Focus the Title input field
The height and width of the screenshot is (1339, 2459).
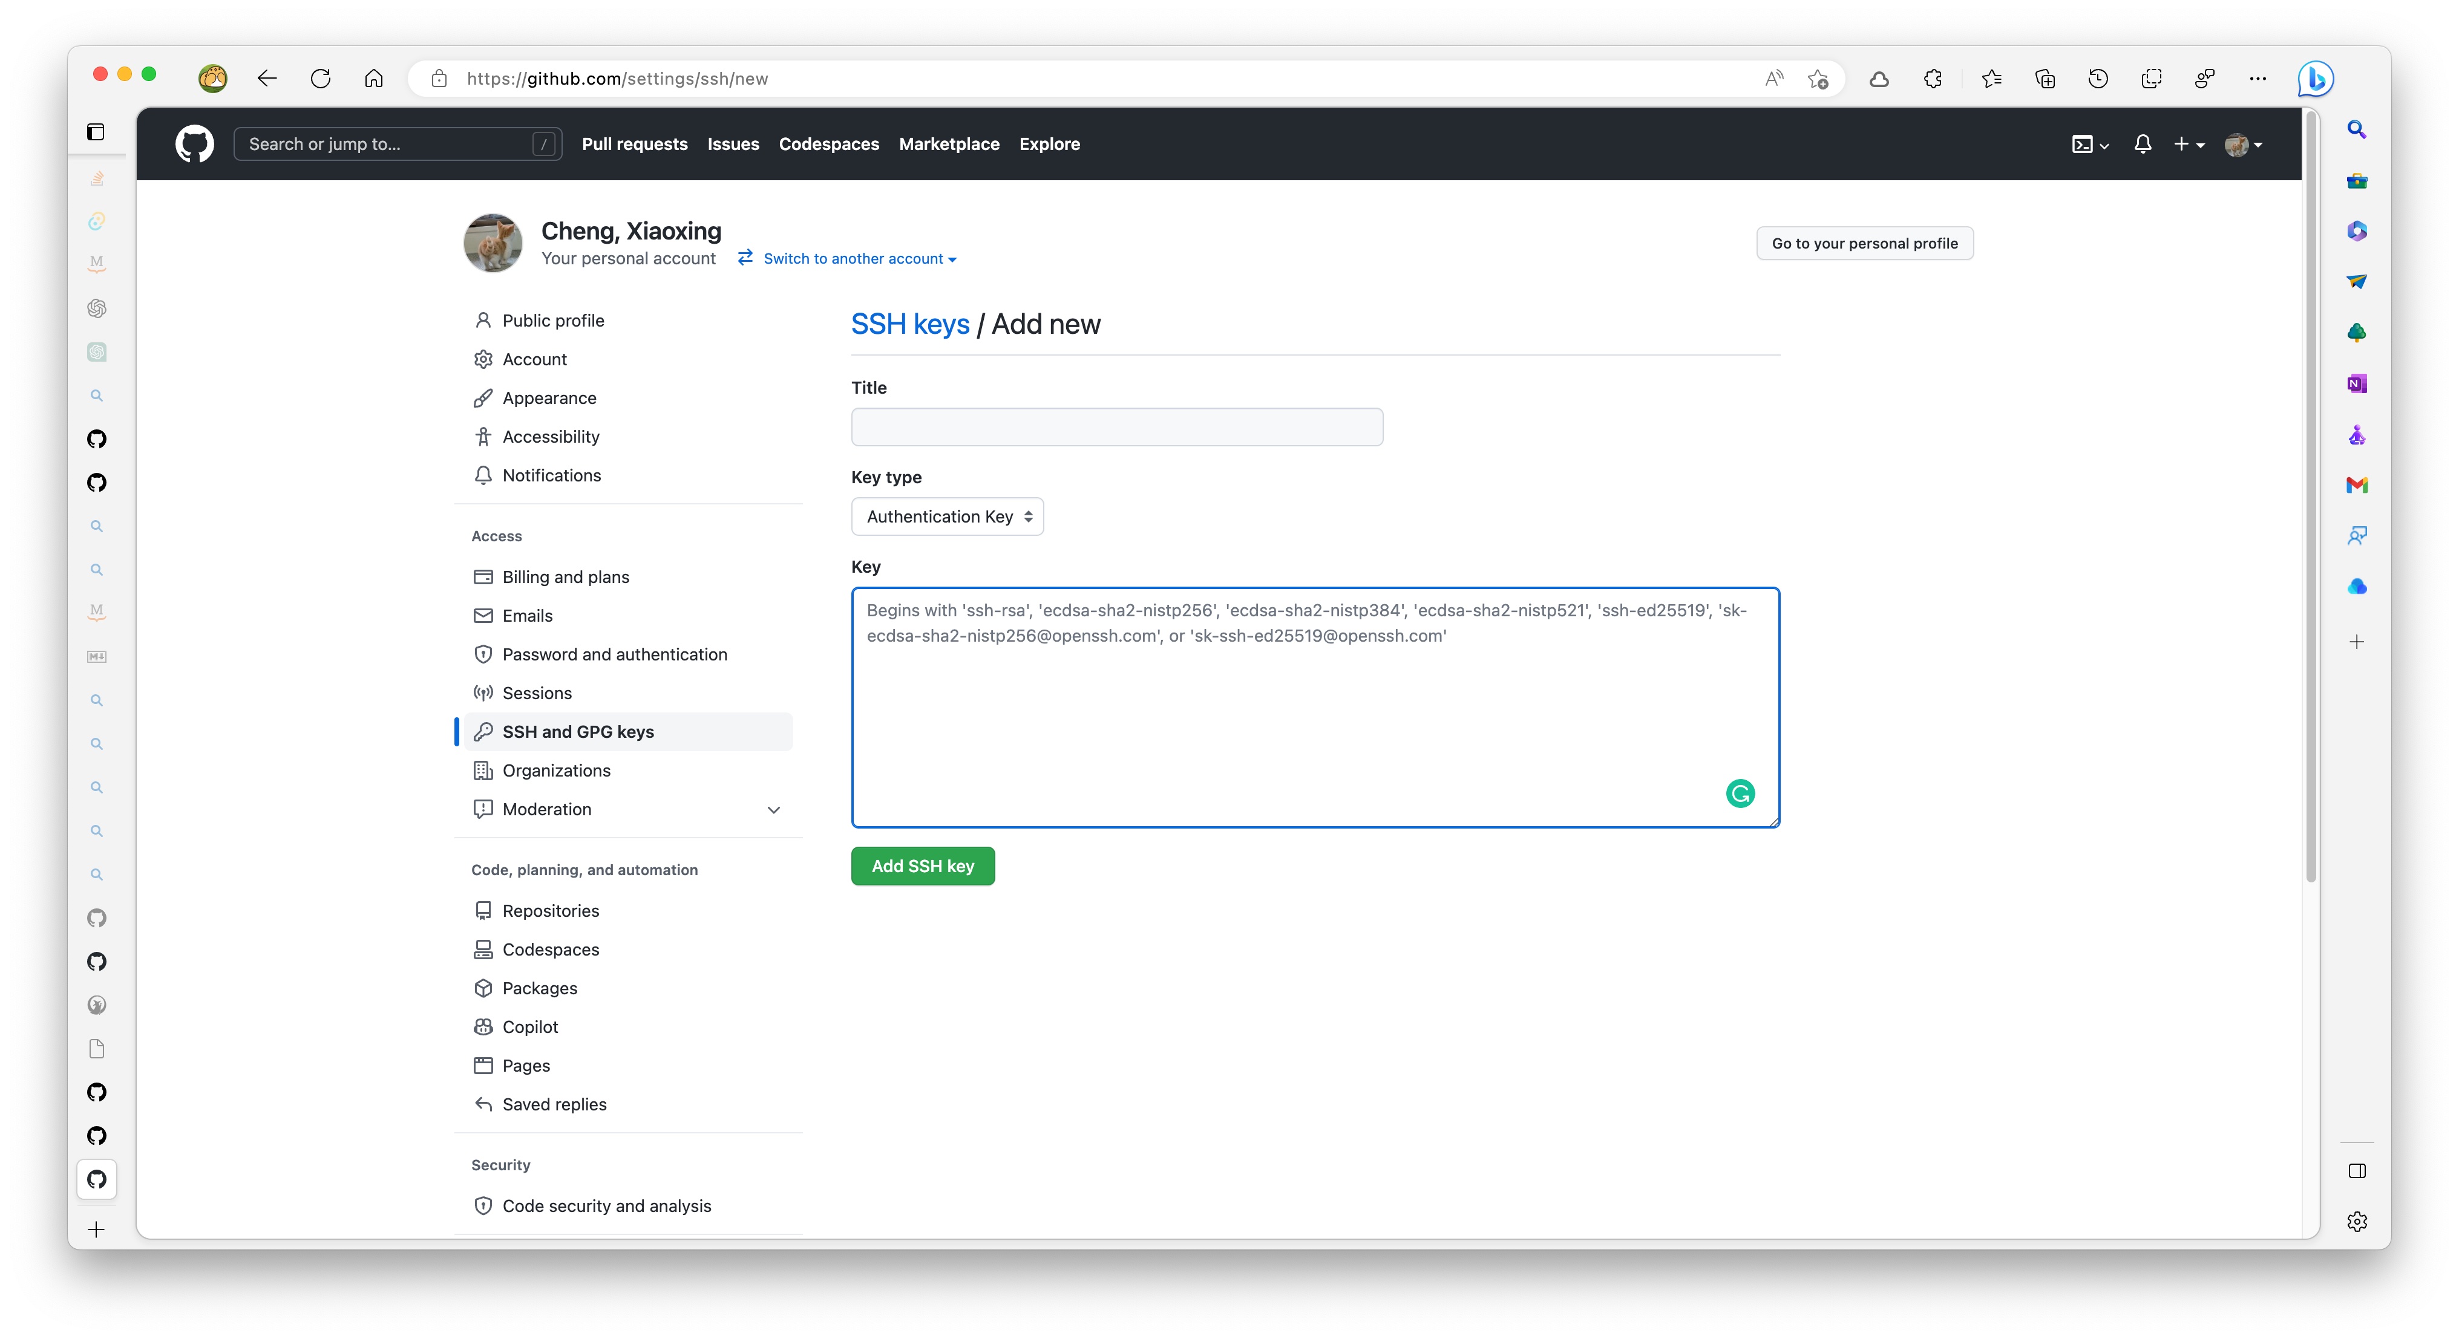click(1116, 426)
